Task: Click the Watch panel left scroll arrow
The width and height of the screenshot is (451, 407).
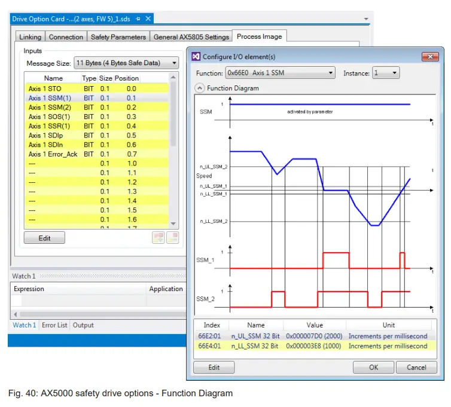Action: (16, 314)
